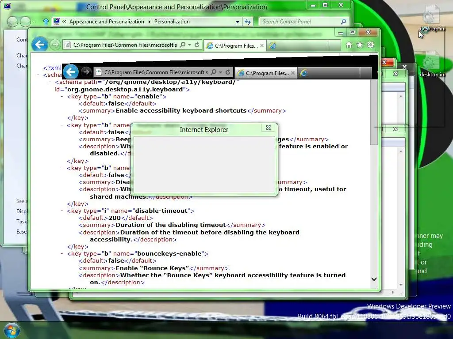Click the ghost Forward arrow in black bar
The image size is (453, 339).
(x=86, y=72)
